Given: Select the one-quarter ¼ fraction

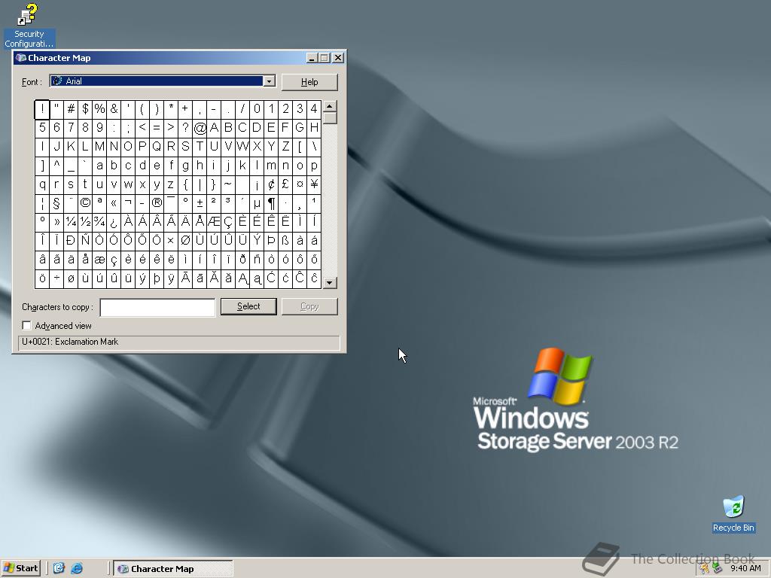Looking at the screenshot, I should coord(71,222).
